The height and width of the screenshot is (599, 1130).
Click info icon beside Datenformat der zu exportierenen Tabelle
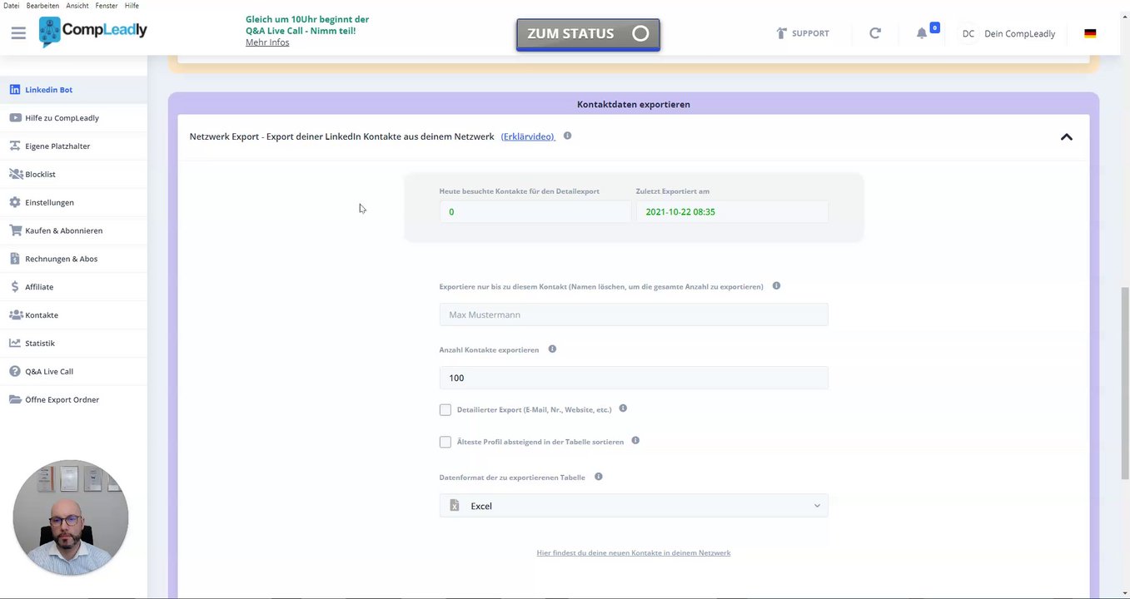tap(598, 477)
